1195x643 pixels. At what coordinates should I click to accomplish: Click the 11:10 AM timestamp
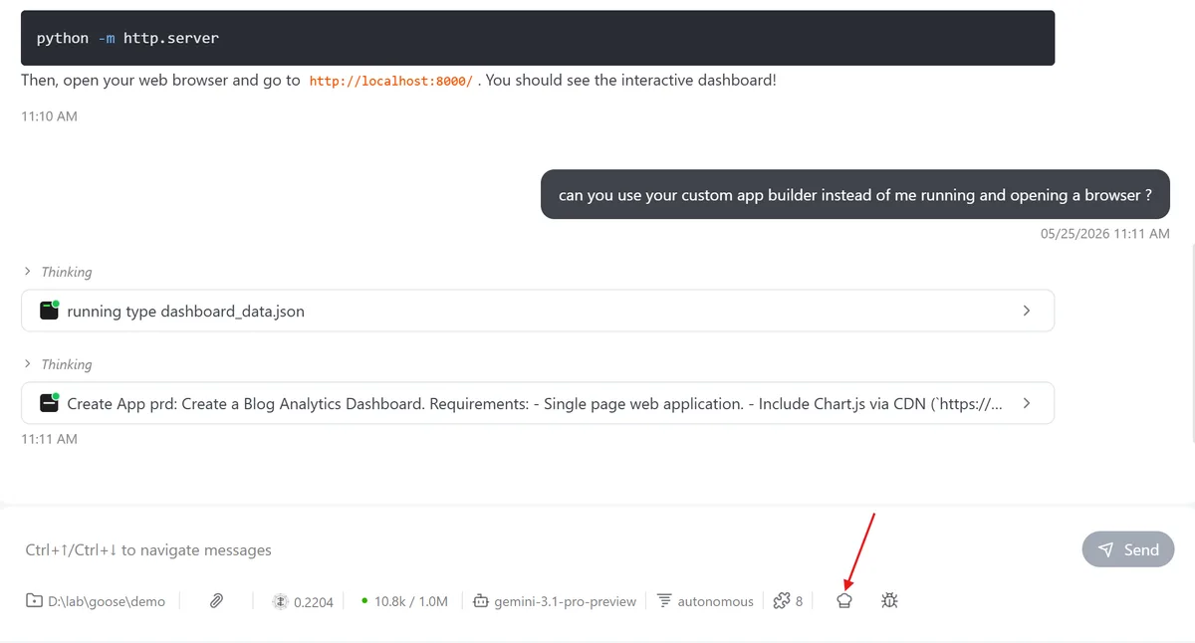[x=49, y=116]
